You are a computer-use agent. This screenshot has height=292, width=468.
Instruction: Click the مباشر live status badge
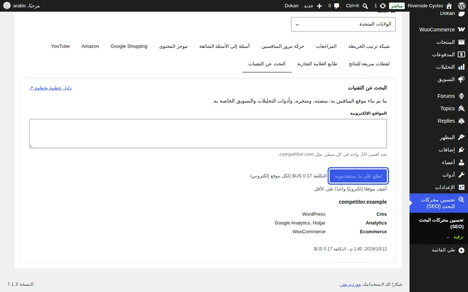click(x=397, y=6)
